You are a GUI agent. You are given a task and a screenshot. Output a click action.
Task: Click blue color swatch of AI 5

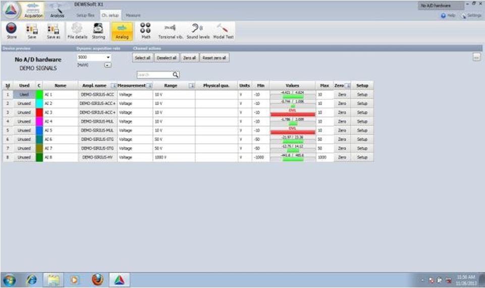39,131
